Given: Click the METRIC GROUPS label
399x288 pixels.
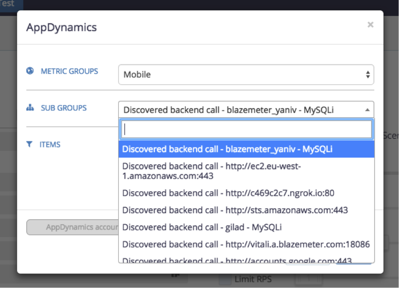Looking at the screenshot, I should pyautogui.click(x=69, y=71).
